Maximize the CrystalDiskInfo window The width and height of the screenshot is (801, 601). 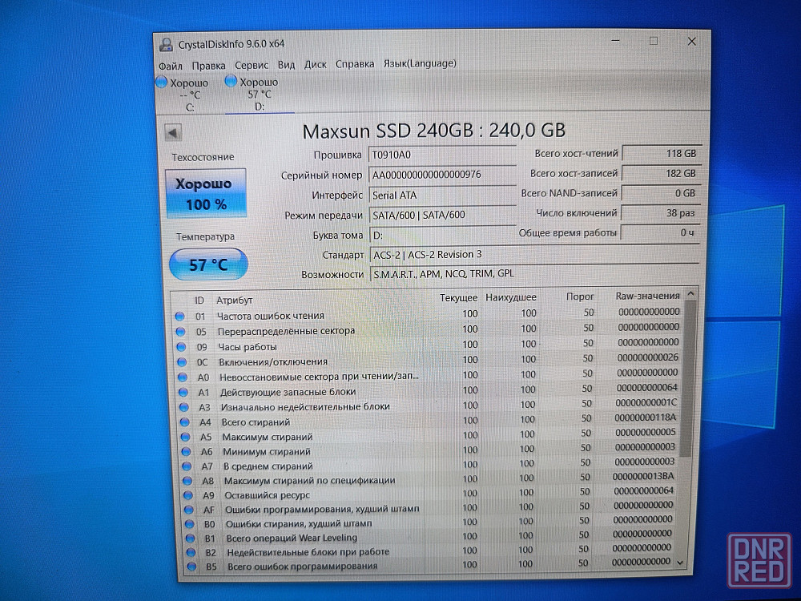pyautogui.click(x=654, y=41)
